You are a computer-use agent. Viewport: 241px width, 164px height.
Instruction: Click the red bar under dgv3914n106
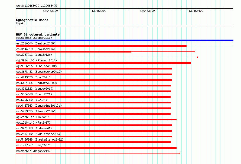point(103,63)
